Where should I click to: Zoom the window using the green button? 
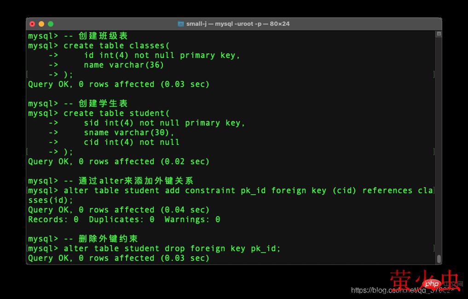51,24
